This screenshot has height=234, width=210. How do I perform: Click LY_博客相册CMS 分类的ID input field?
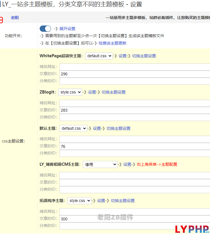135,190
